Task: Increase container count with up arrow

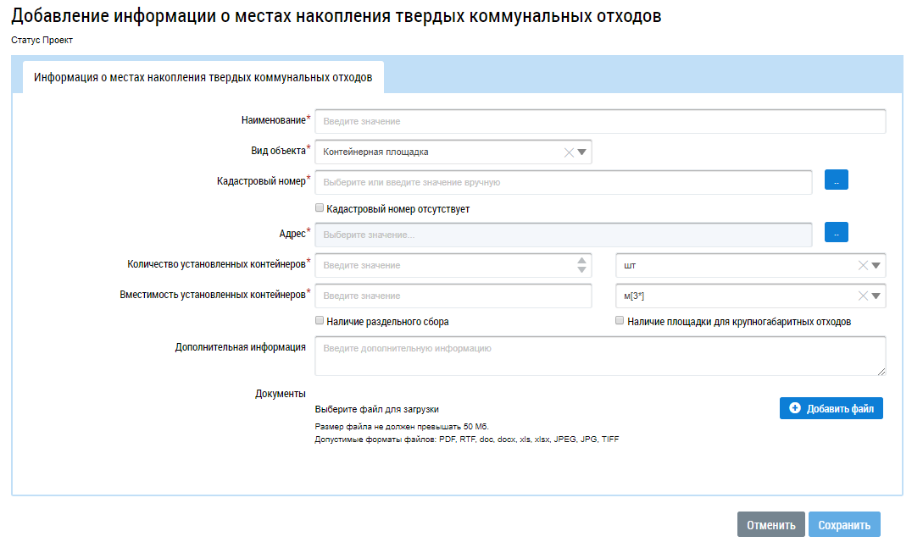Action: coord(581,261)
